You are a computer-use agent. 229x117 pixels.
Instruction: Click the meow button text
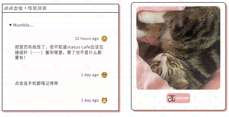pos(182,98)
